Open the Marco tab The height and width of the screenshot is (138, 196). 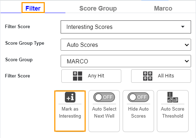pyautogui.click(x=163, y=8)
